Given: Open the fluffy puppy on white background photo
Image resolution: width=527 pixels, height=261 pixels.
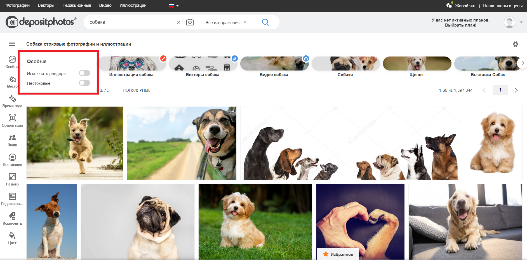Looking at the screenshot, I should pos(493,143).
